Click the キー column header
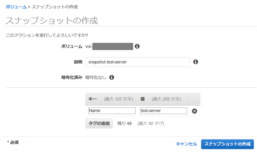 pyautogui.click(x=93, y=99)
